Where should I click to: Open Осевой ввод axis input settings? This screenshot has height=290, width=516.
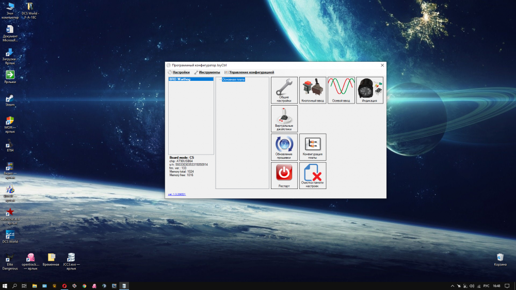(341, 90)
